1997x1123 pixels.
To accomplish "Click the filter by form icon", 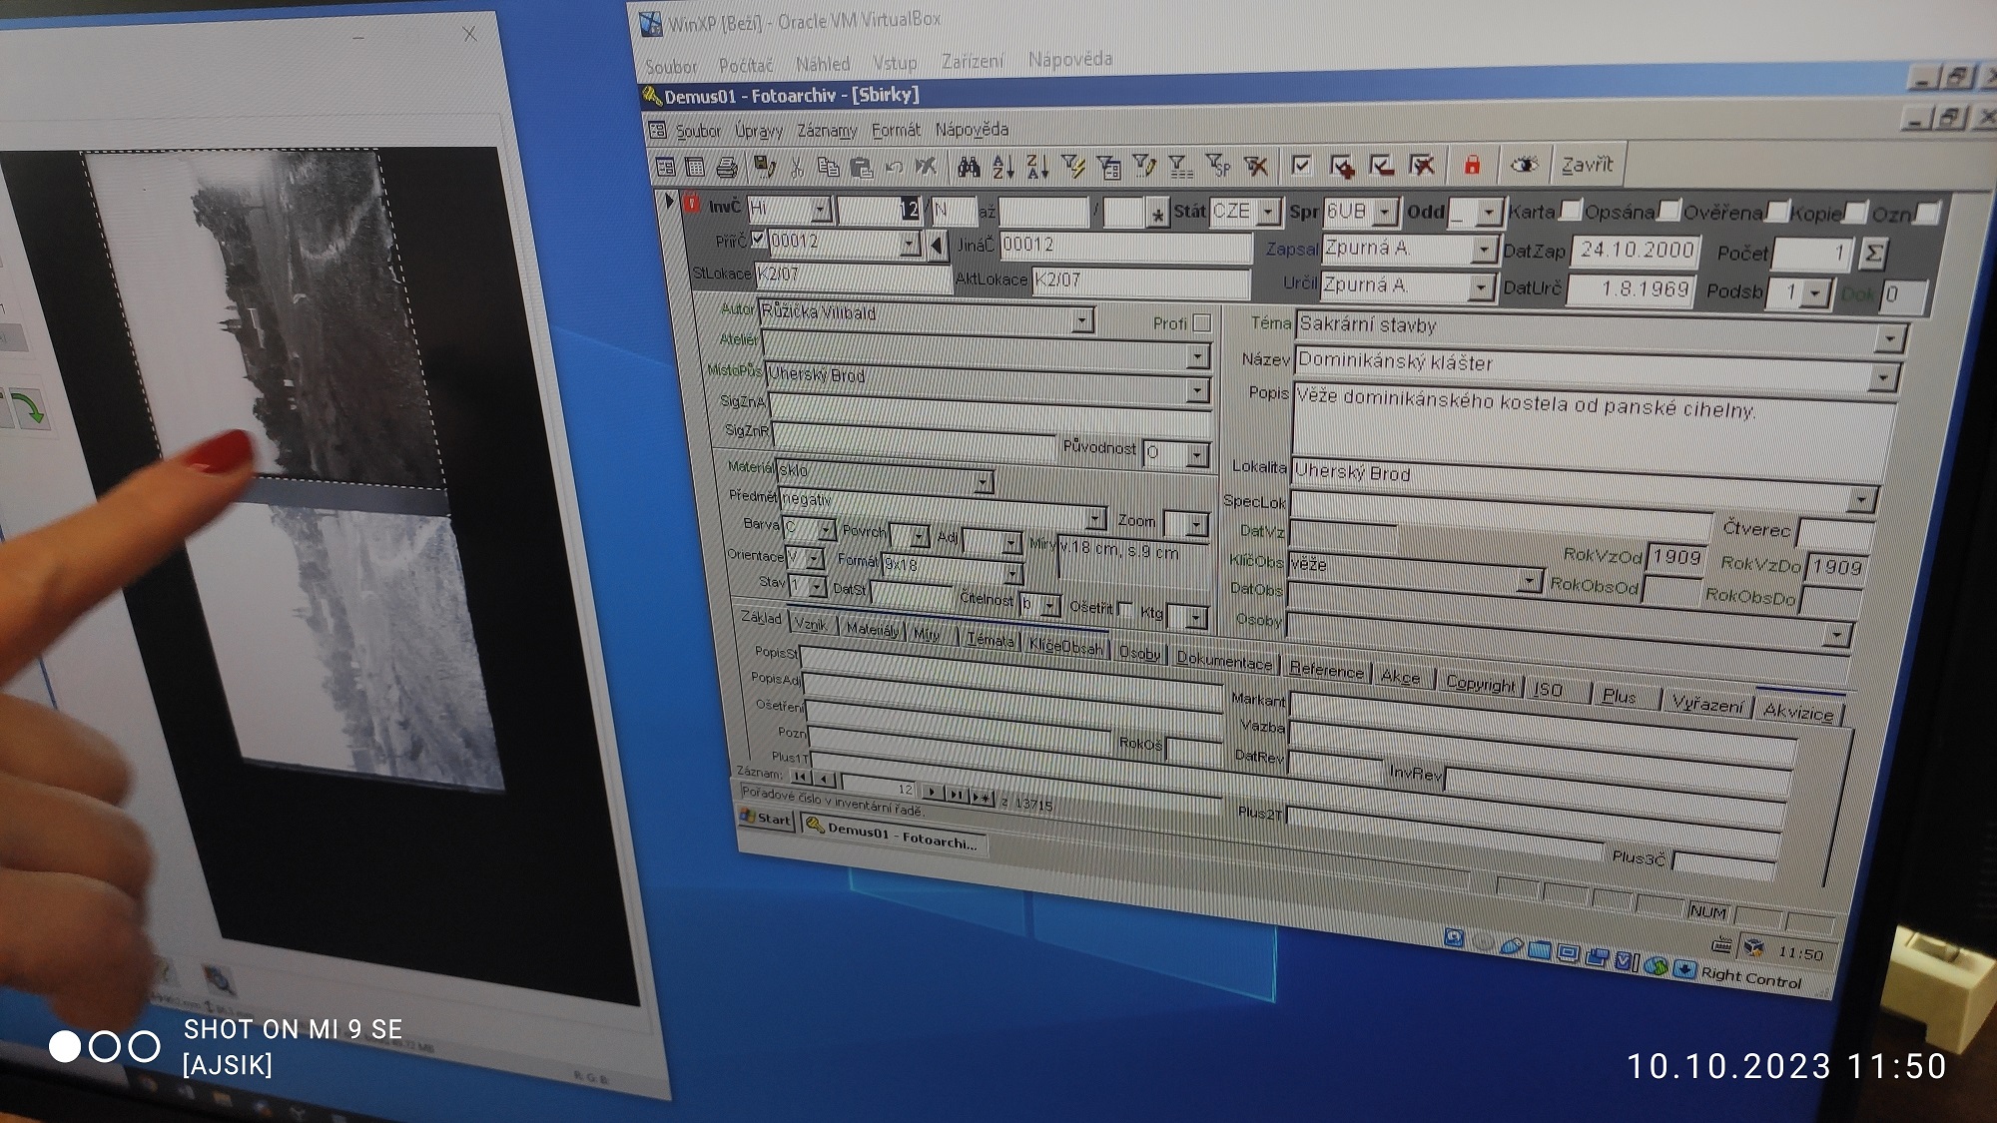I will pos(1108,167).
